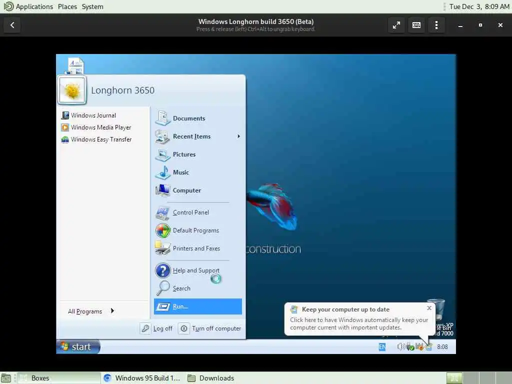The height and width of the screenshot is (384, 512).
Task: Click the volume speaker tray icon
Action: coord(400,347)
